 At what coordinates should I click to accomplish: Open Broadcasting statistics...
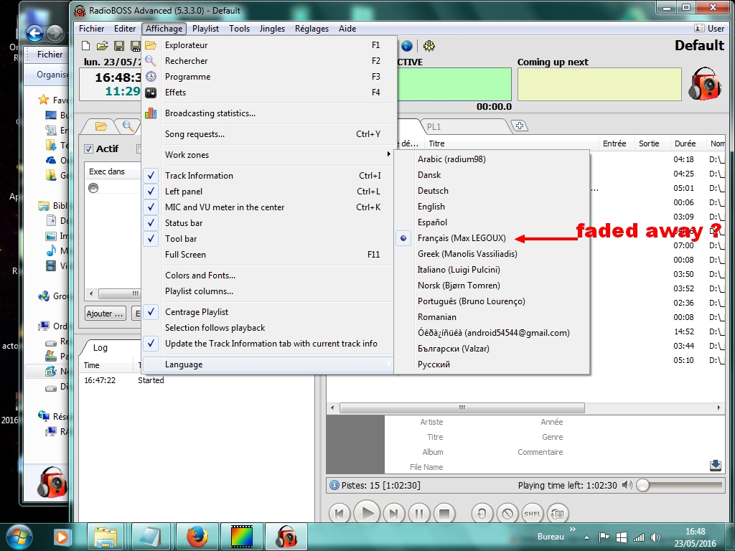tap(267, 113)
